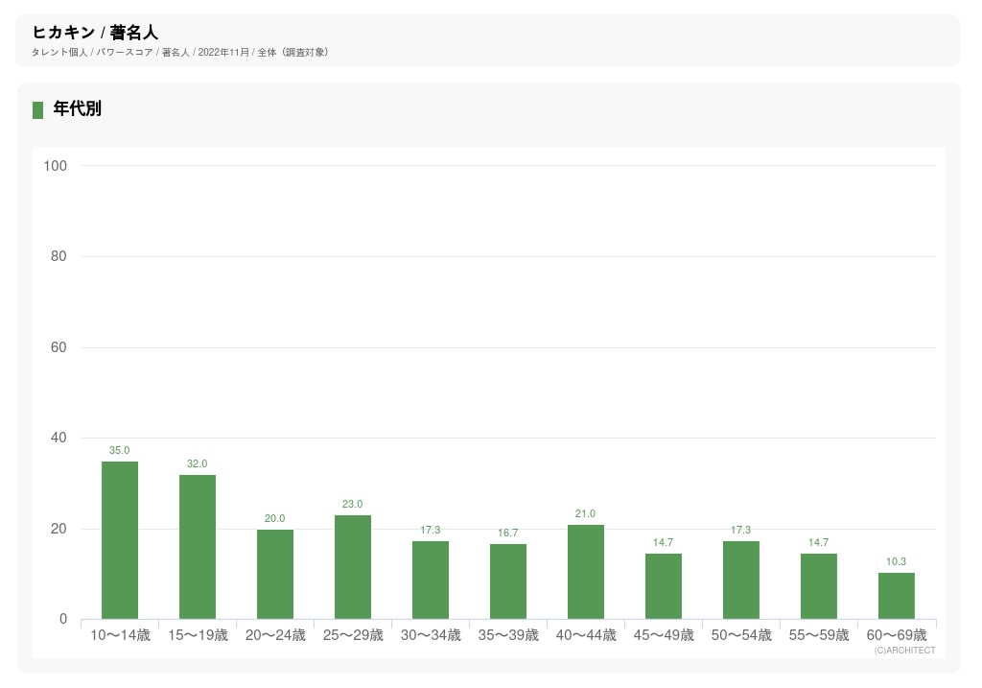Select the 45〜49歳 bar
This screenshot has height=688, width=982.
click(664, 586)
